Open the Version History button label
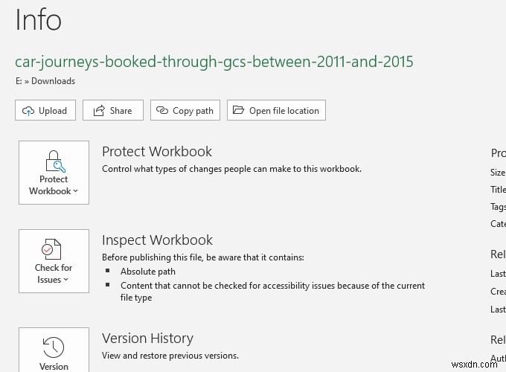This screenshot has height=372, width=506. (54, 367)
